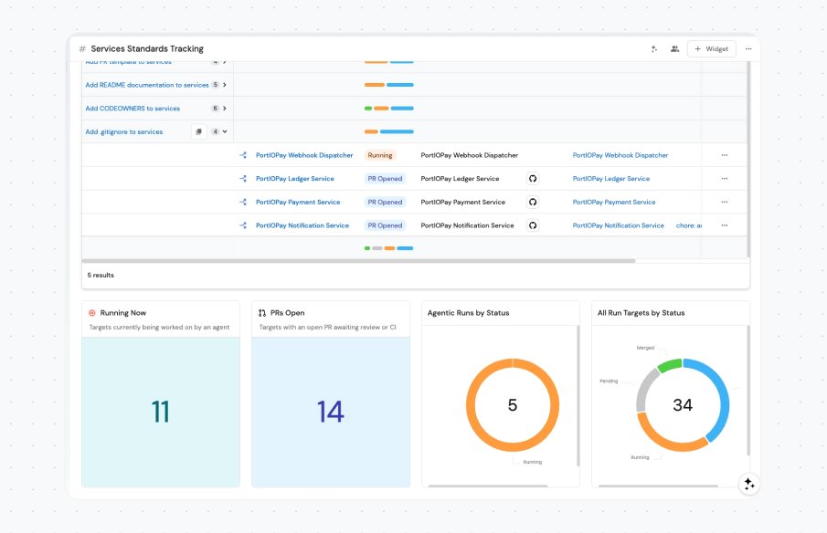Open the users sharing icon in header
This screenshot has height=533, width=827.
(674, 49)
